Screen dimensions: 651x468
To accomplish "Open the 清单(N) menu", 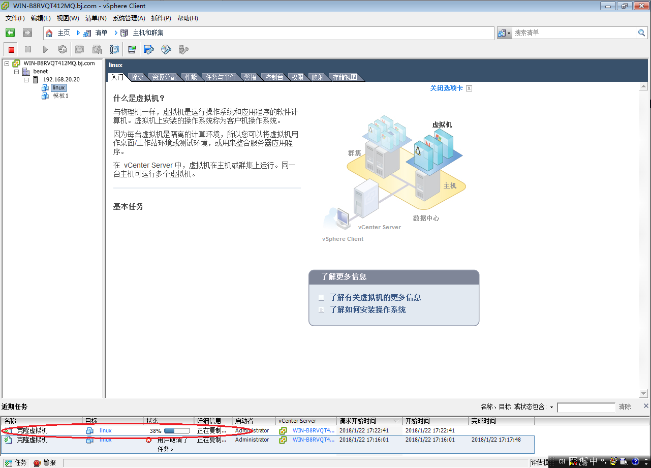I will click(x=96, y=18).
